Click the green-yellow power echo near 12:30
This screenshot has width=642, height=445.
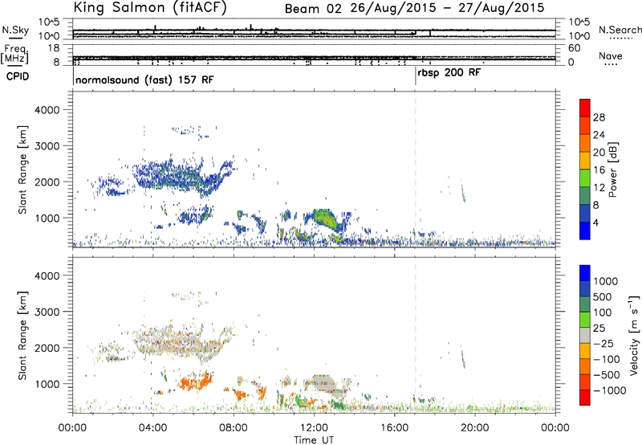(327, 220)
